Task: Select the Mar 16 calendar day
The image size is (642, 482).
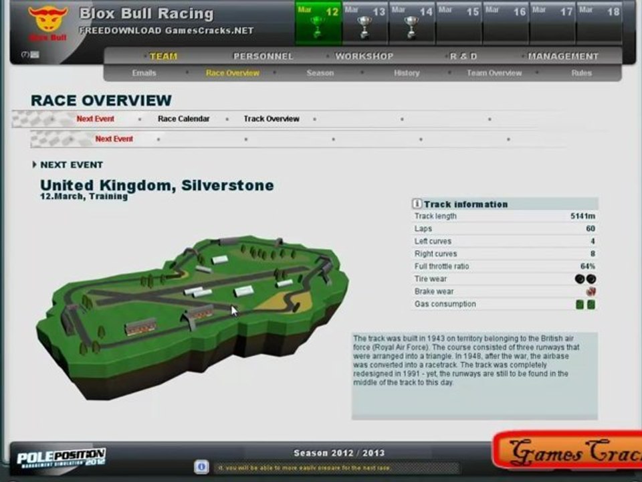Action: [x=506, y=23]
